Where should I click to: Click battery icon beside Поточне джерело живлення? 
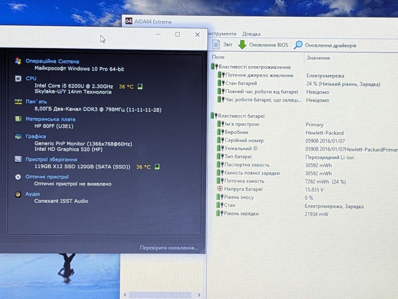(x=221, y=75)
